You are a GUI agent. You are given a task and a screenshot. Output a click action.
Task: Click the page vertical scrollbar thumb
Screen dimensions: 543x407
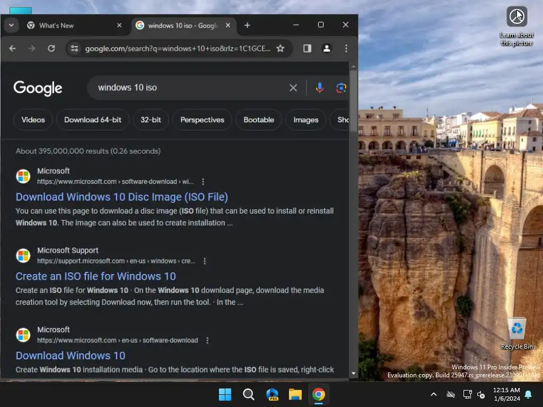click(353, 100)
